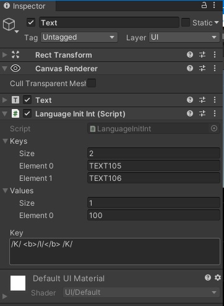
Task: Click the white material preview swatch
Action: 18,283
